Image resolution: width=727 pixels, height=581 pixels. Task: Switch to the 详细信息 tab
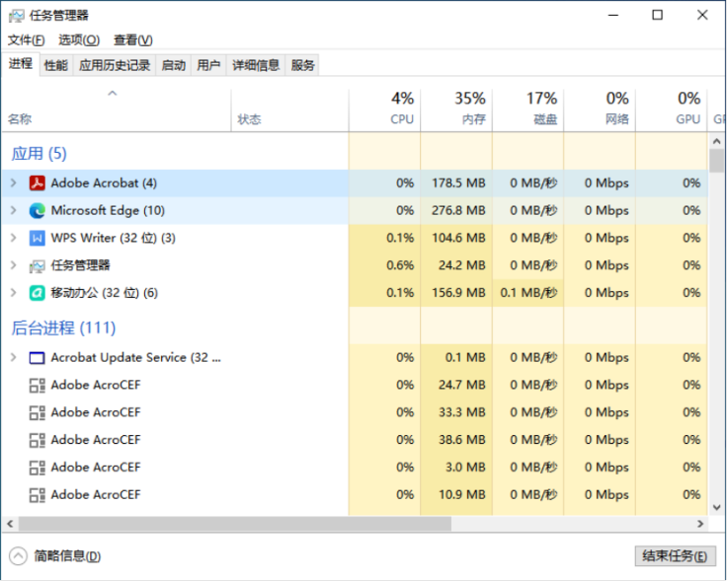(x=256, y=65)
